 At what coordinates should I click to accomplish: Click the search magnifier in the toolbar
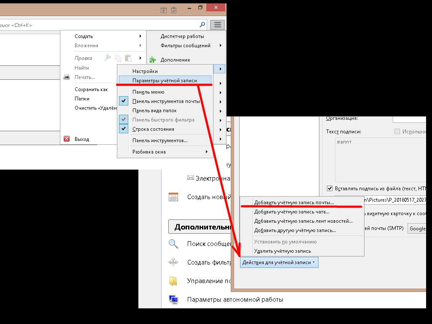pyautogui.click(x=202, y=24)
